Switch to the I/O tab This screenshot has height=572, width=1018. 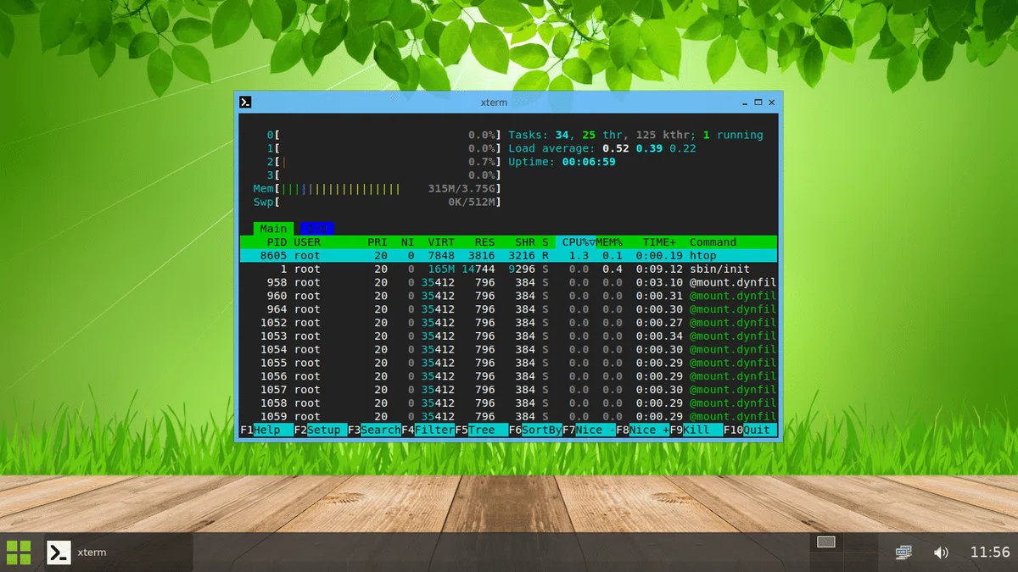pyautogui.click(x=317, y=229)
